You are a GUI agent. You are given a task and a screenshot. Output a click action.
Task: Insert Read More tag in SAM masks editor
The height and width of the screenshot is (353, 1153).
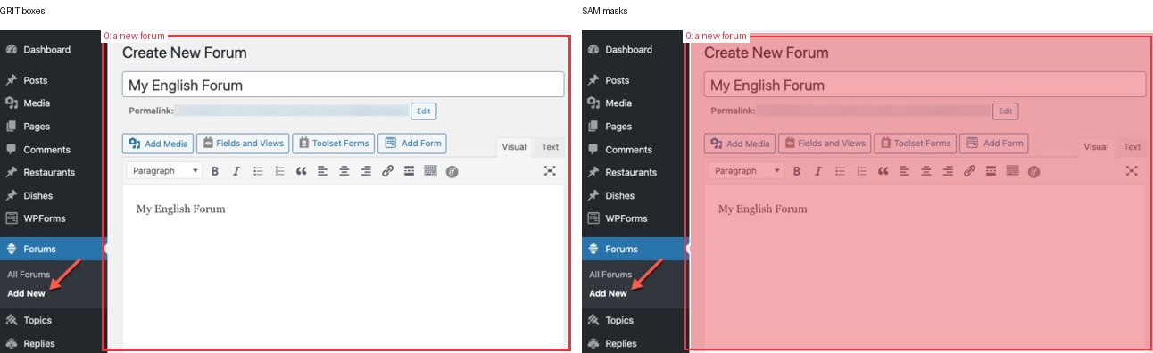click(x=991, y=171)
